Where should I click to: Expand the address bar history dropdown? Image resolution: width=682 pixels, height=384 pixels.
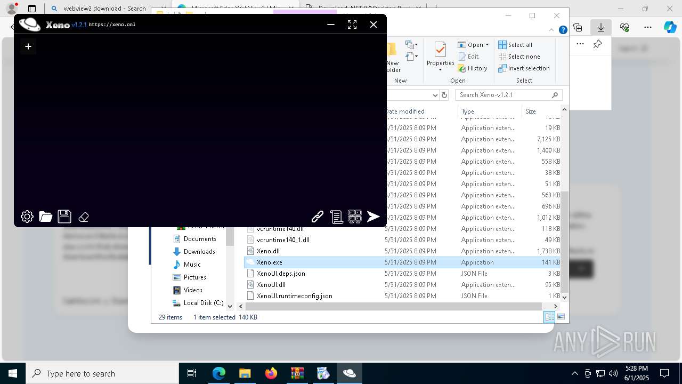pyautogui.click(x=435, y=95)
